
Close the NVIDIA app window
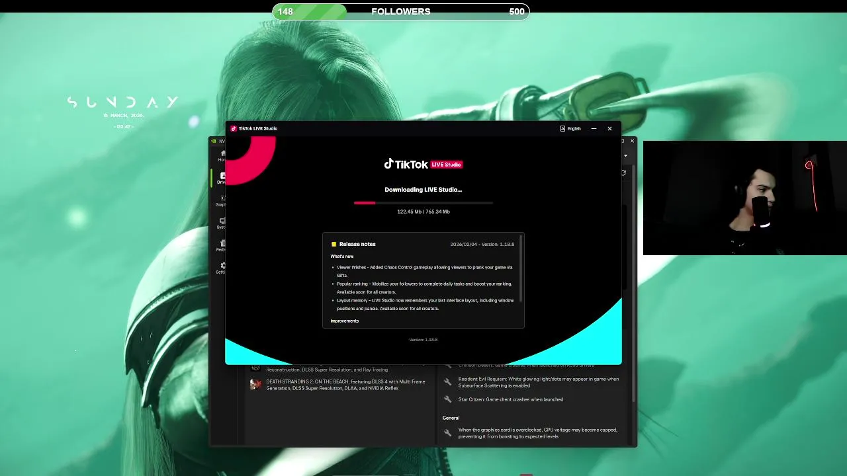(632, 141)
